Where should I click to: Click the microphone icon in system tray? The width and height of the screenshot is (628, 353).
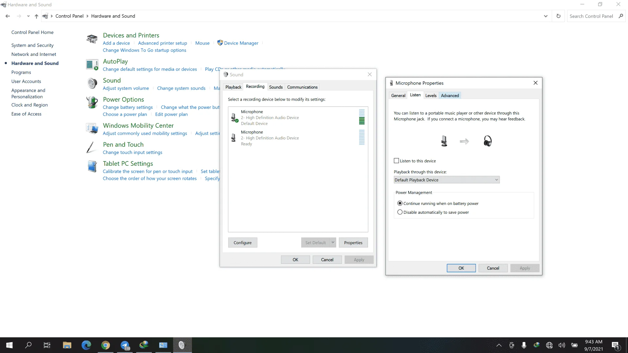point(524,345)
